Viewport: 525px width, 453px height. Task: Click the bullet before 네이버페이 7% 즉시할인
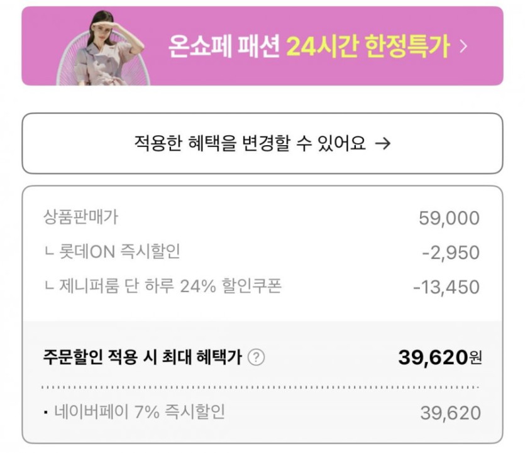point(47,413)
